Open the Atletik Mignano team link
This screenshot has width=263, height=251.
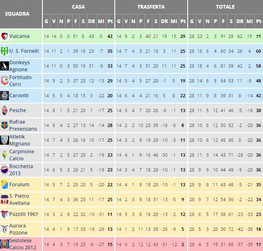[20, 140]
